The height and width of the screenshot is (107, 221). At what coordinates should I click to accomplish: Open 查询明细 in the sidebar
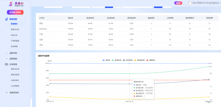(x=14, y=46)
